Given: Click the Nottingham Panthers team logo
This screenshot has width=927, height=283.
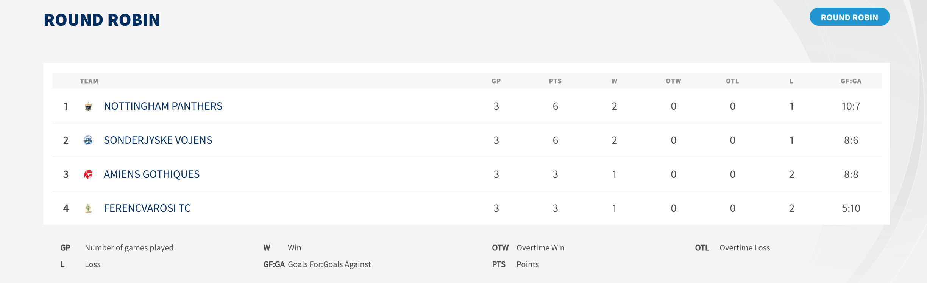Looking at the screenshot, I should pyautogui.click(x=88, y=106).
